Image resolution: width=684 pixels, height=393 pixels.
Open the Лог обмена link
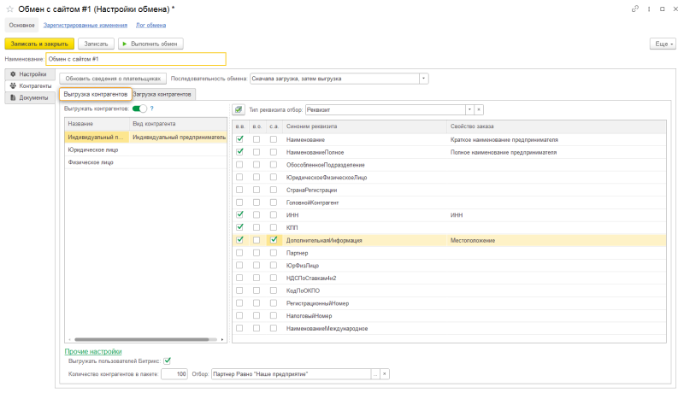[151, 26]
